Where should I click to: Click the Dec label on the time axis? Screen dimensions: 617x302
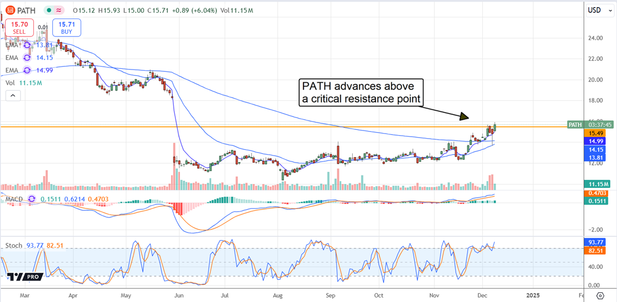pos(482,295)
